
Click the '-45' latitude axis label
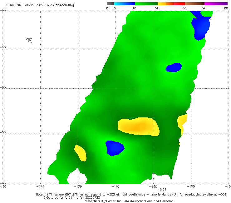point(3,47)
